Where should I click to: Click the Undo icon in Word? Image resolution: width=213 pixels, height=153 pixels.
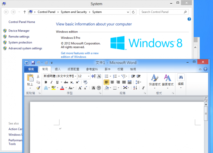point(39,63)
